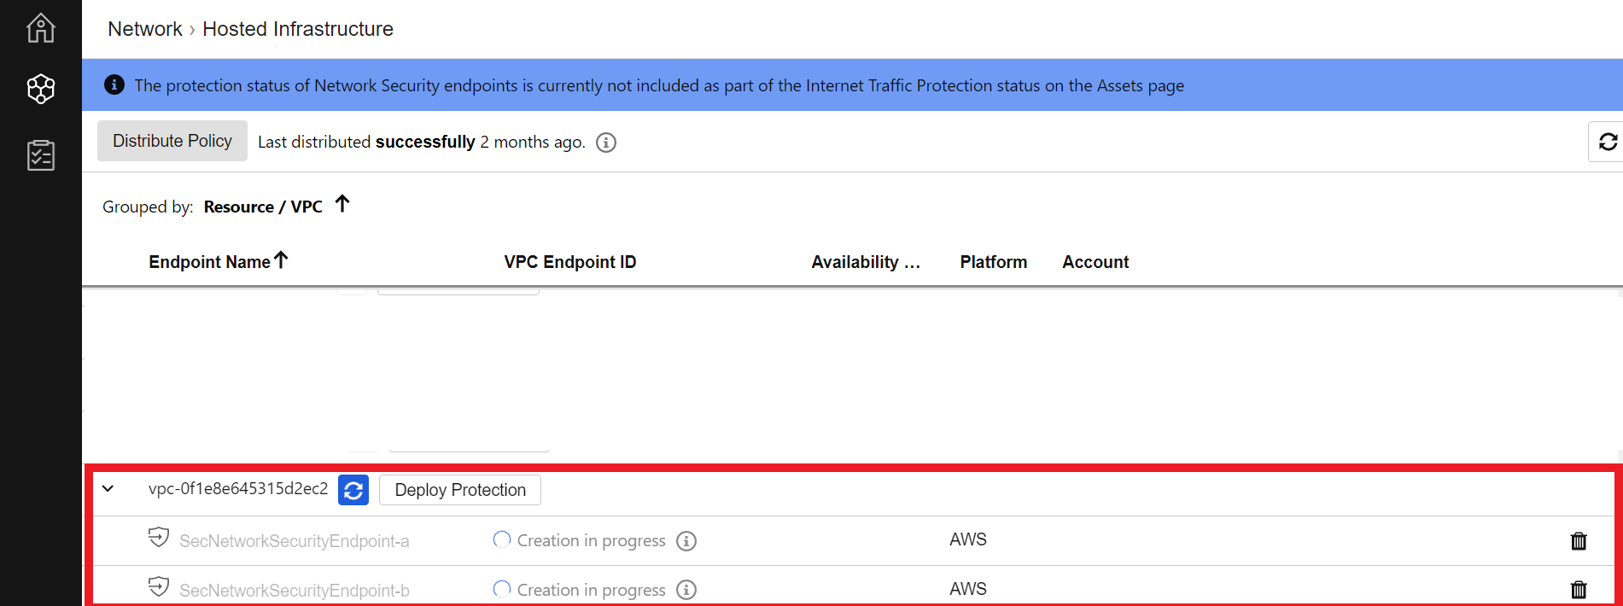Click the Last distributed successfully status text
Viewport: 1623px width, 606px height.
click(x=422, y=142)
